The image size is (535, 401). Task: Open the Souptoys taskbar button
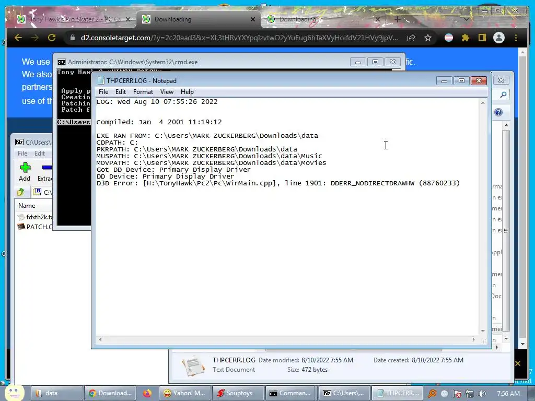click(238, 393)
